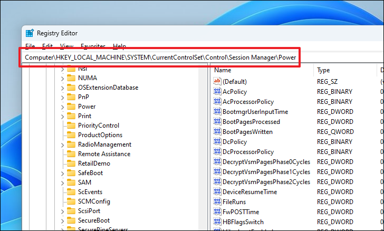Open the View menu

coord(66,46)
